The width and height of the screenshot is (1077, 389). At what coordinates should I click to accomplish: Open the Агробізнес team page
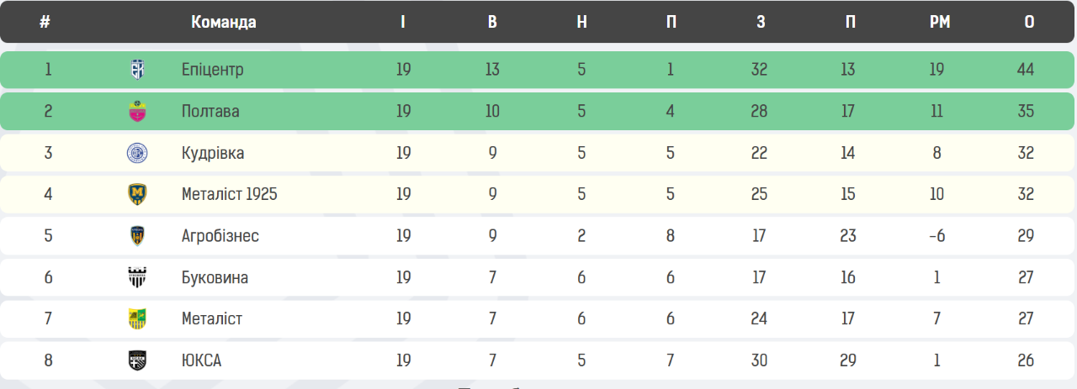(x=220, y=236)
